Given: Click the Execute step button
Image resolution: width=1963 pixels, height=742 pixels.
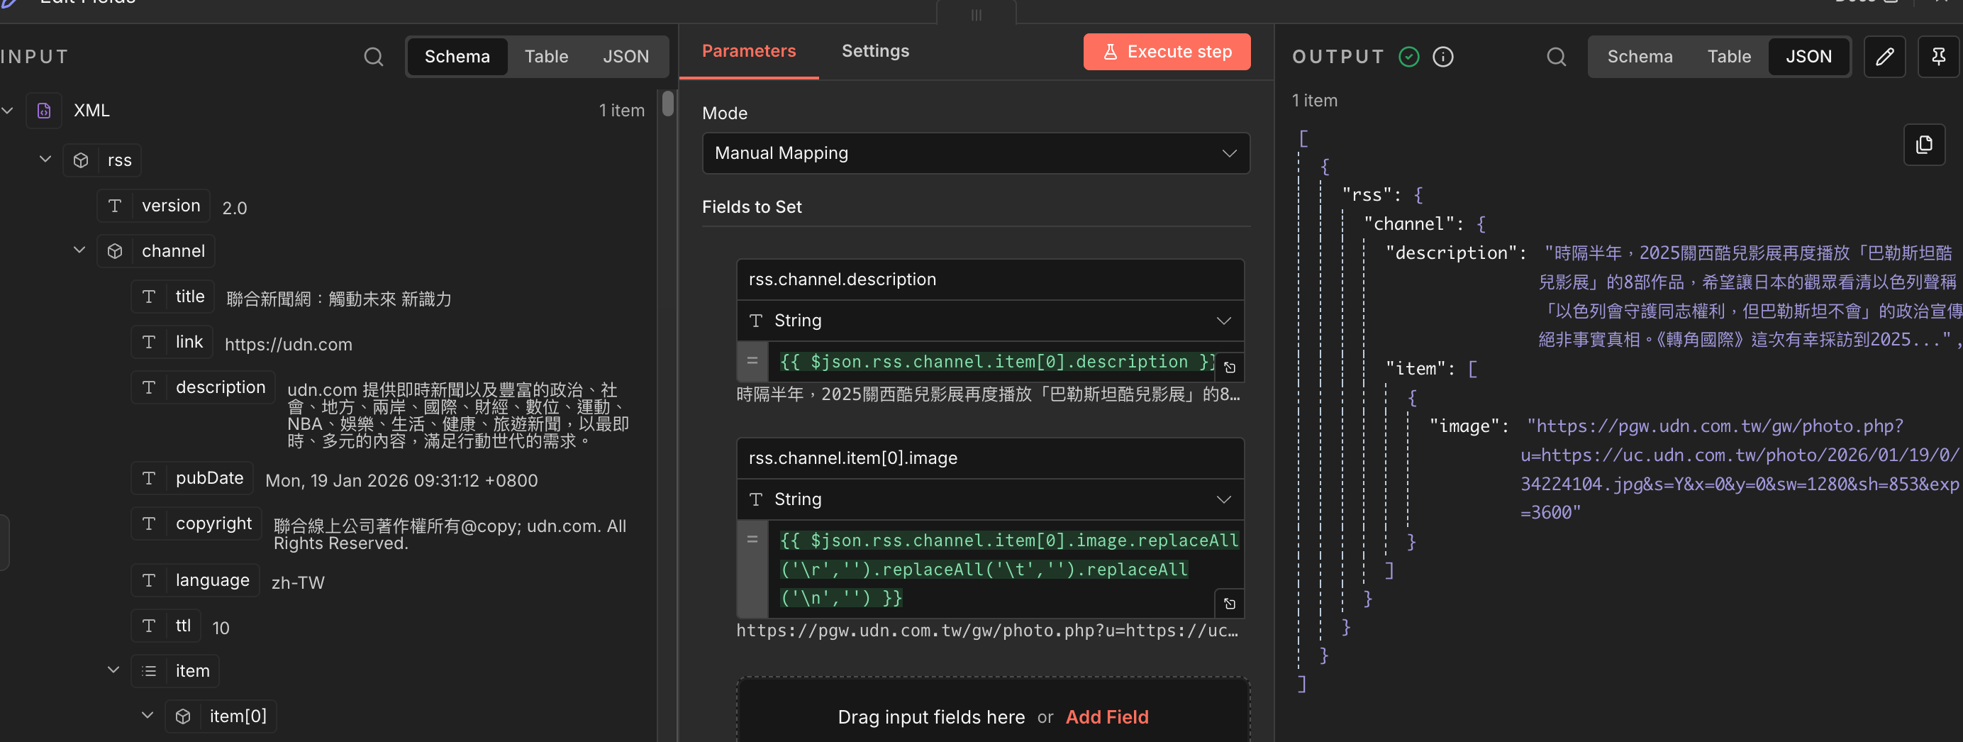Looking at the screenshot, I should [1166, 52].
